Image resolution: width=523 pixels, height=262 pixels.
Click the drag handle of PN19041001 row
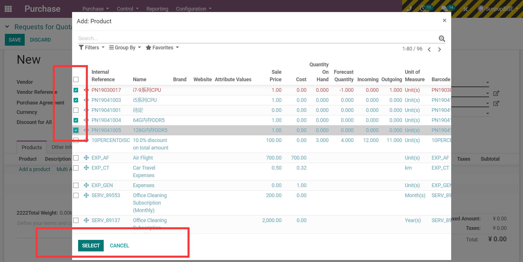coord(86,110)
